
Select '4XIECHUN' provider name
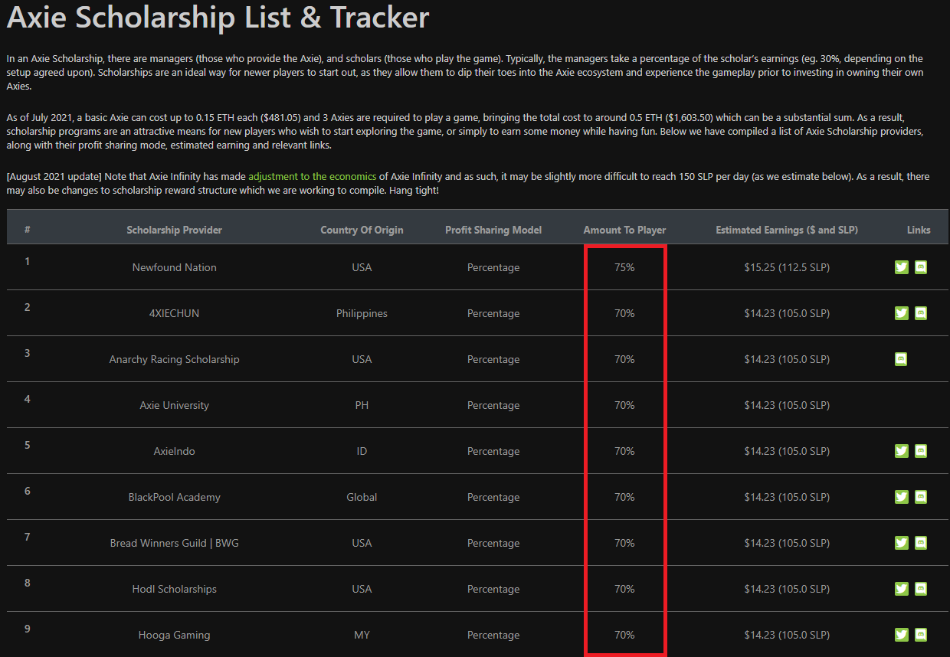[x=175, y=313]
